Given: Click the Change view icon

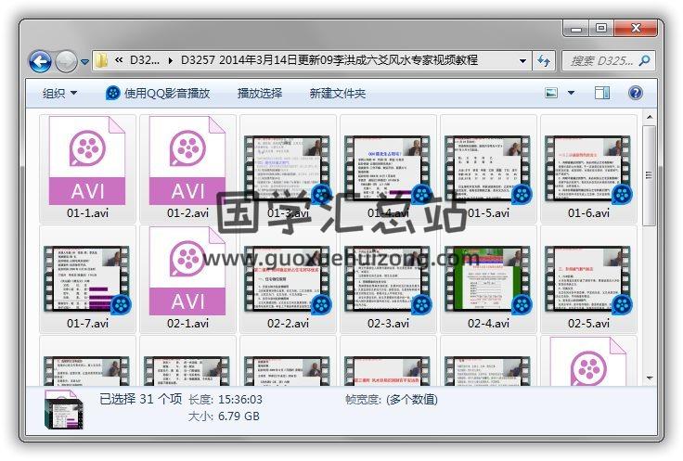Looking at the screenshot, I should point(551,93).
